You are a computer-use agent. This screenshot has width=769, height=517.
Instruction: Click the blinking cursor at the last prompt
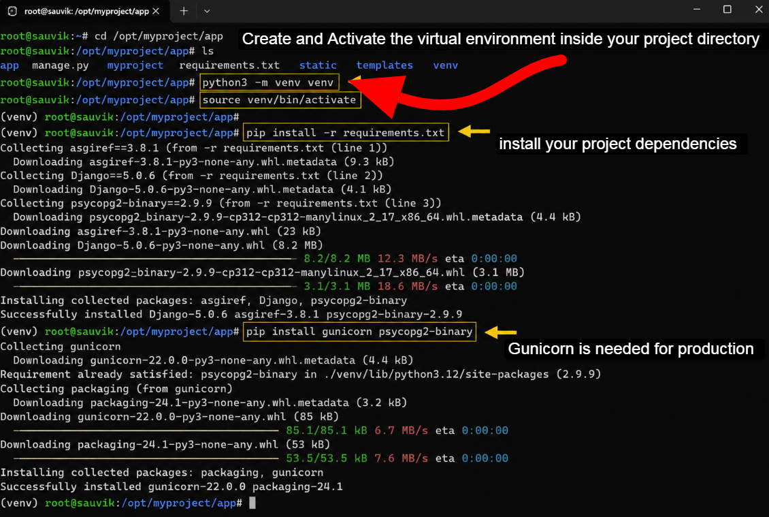pos(252,503)
